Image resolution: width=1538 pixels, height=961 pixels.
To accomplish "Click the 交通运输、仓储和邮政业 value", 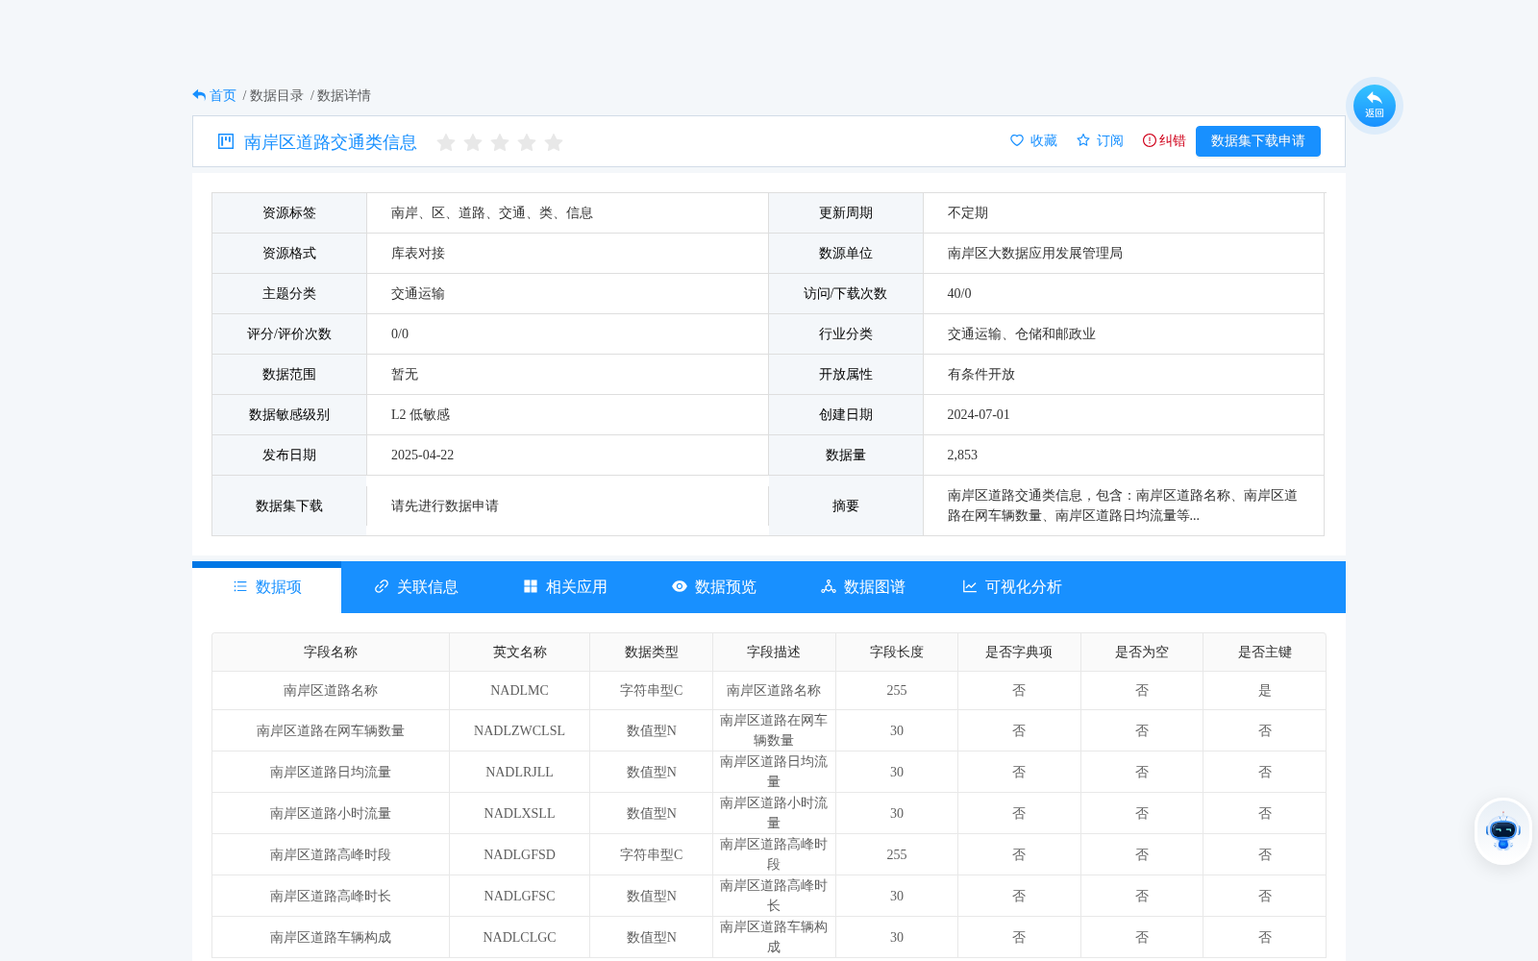I will point(1022,334).
